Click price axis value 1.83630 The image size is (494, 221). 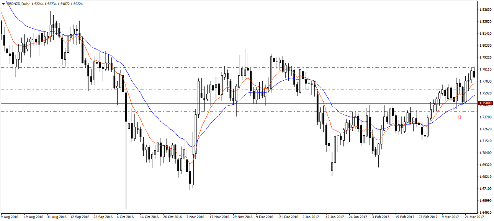tap(486, 10)
